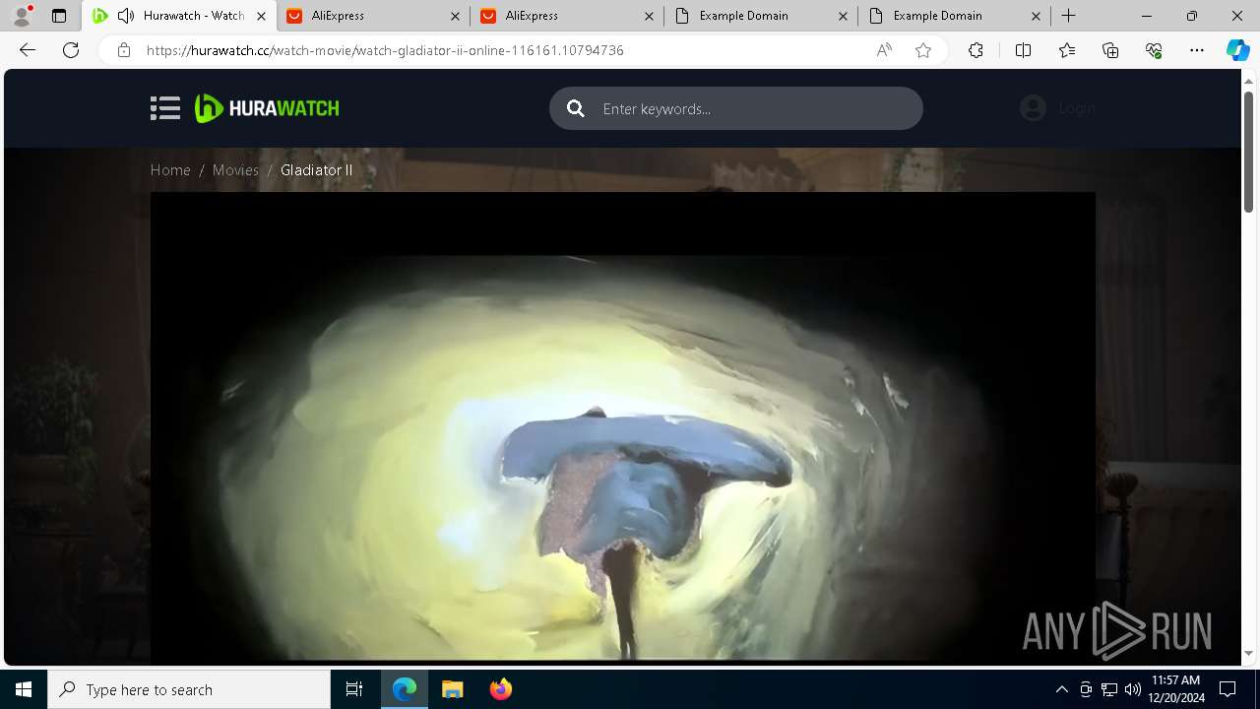Click the search magnifier icon
Viewport: 1260px width, 709px height.
[576, 108]
